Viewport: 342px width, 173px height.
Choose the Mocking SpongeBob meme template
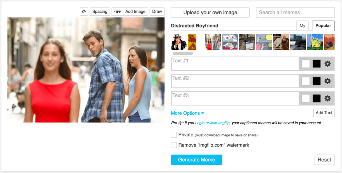click(315, 42)
